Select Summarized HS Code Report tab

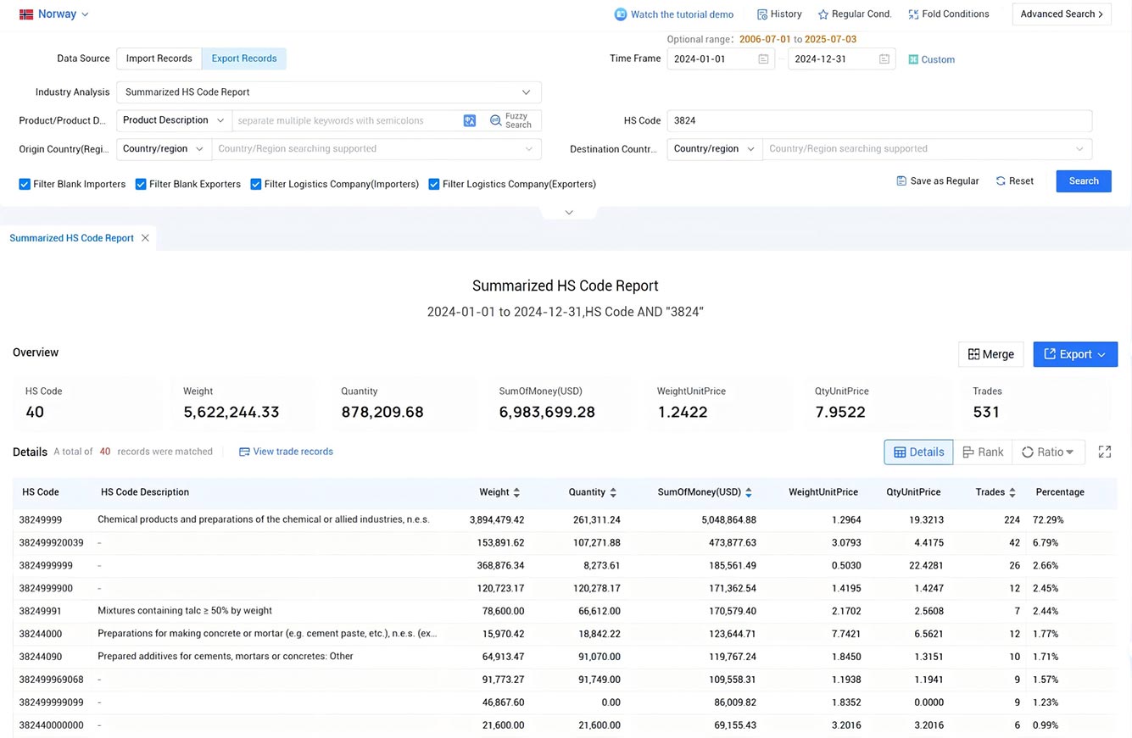pyautogui.click(x=71, y=238)
